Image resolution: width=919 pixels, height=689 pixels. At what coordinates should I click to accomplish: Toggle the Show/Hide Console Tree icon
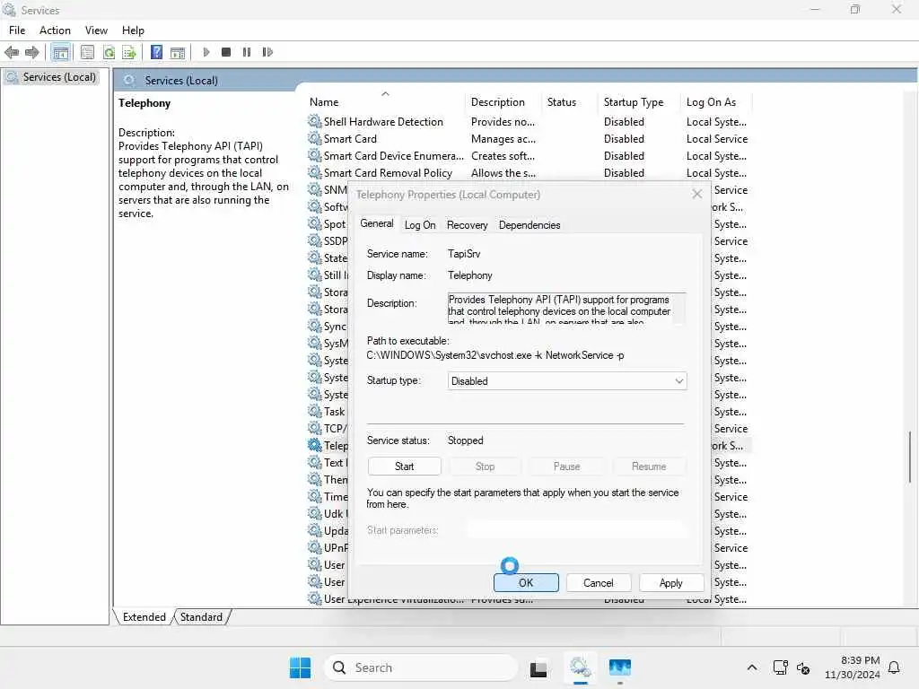60,52
